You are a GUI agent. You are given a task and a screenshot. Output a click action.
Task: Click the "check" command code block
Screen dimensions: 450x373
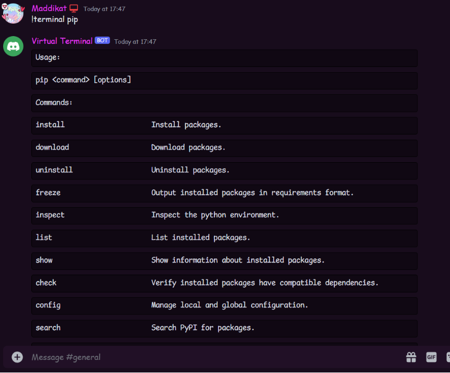click(x=224, y=282)
